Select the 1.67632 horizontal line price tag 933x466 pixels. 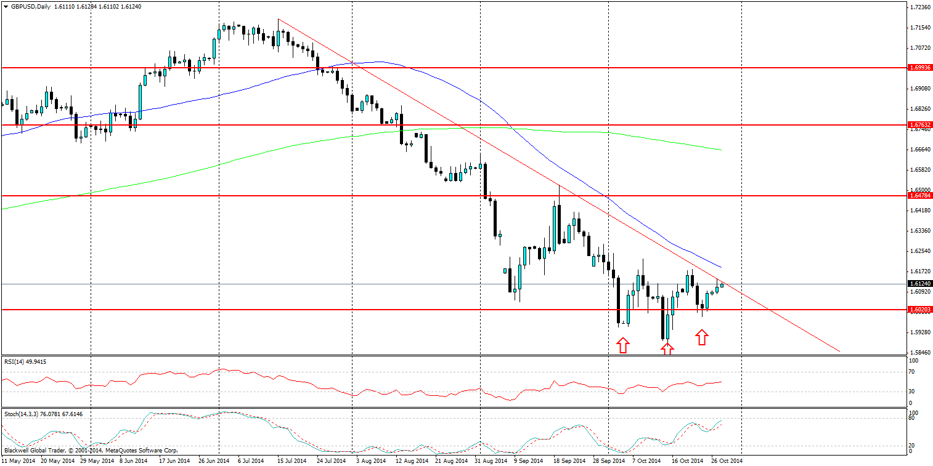pos(920,125)
